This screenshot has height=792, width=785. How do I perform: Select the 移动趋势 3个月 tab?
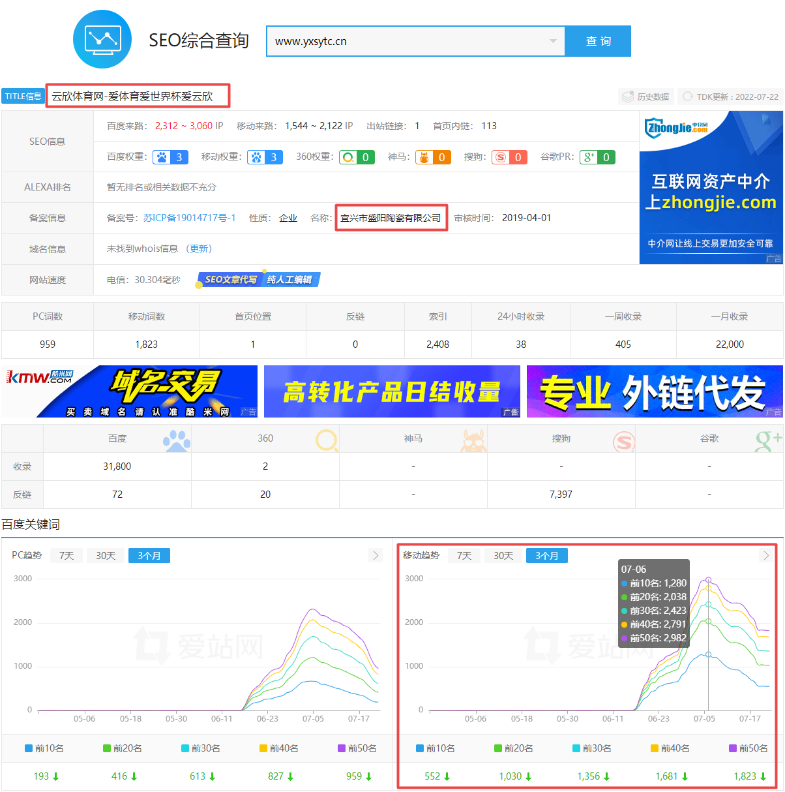[547, 556]
